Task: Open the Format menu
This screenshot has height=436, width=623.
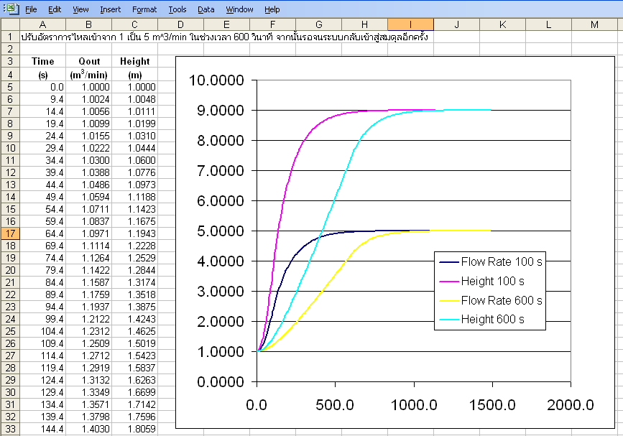Action: point(144,9)
